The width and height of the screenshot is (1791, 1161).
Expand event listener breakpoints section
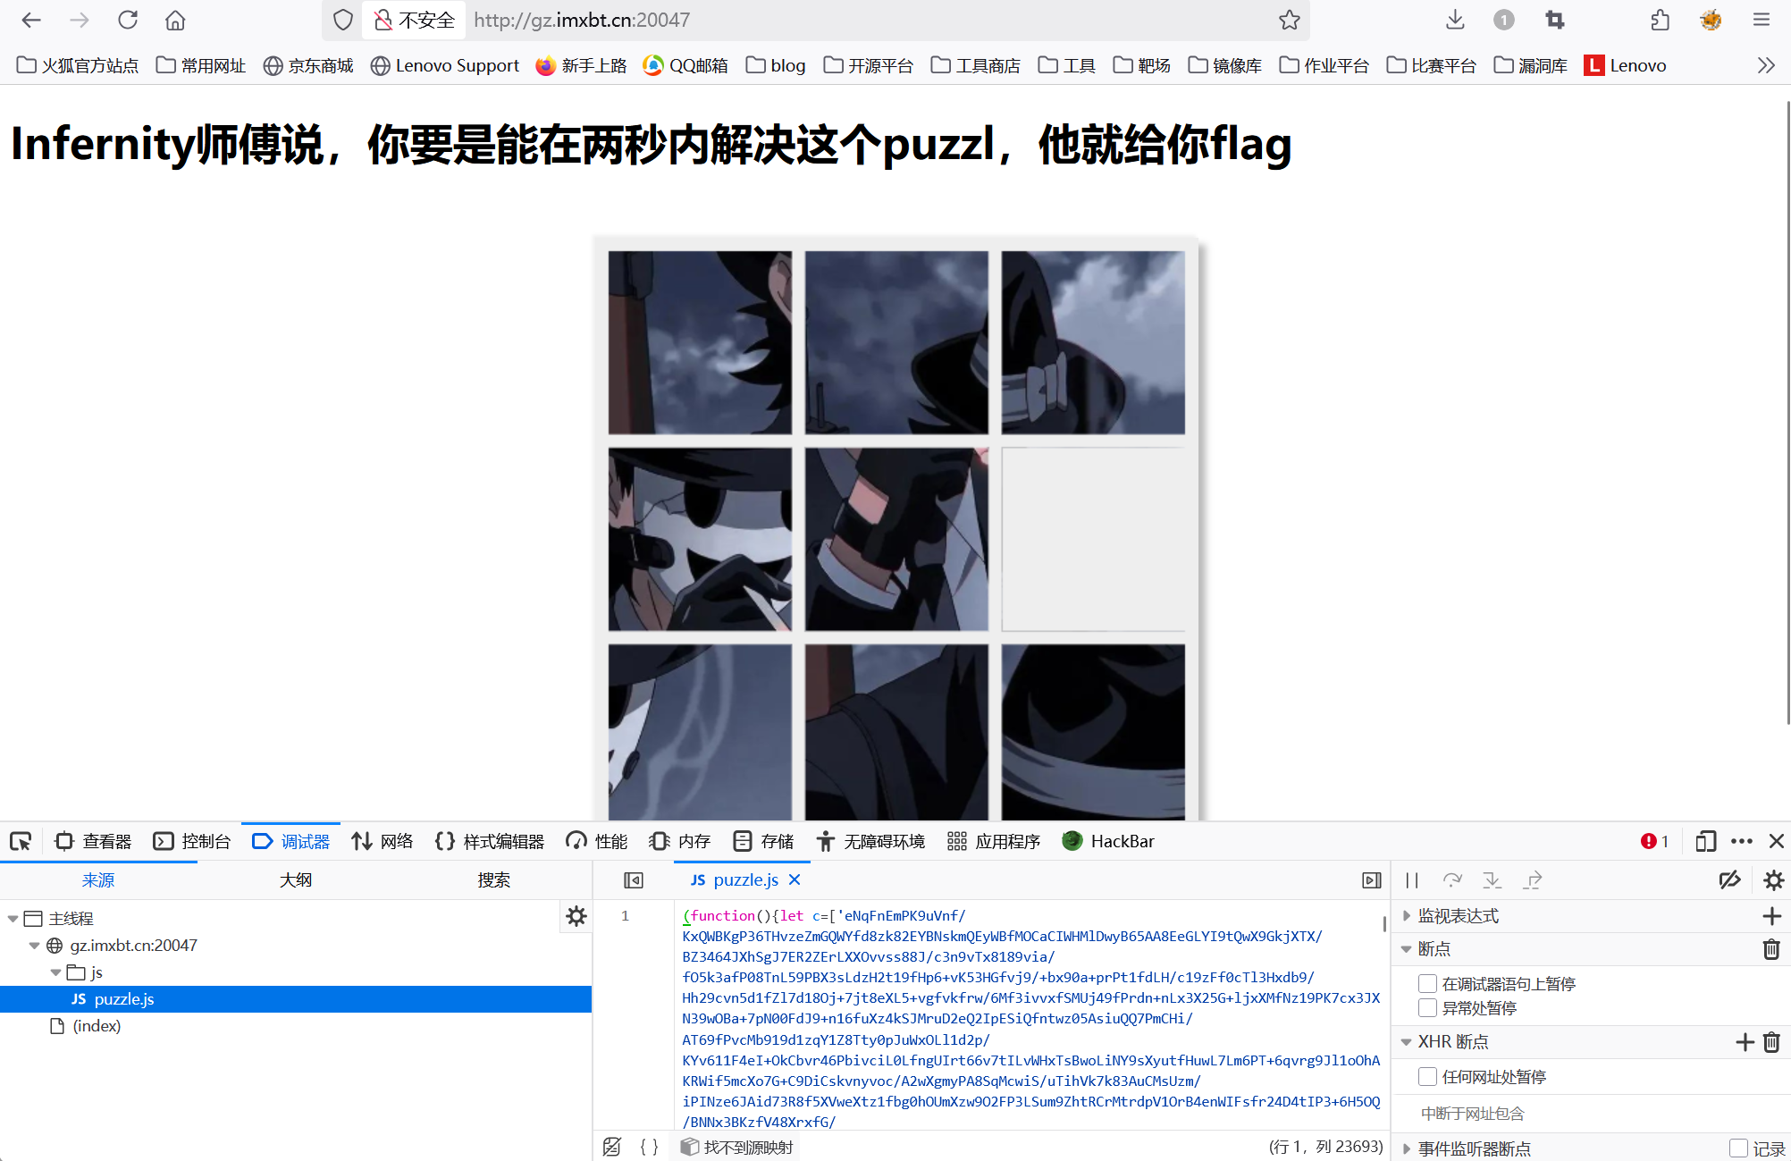1406,1148
